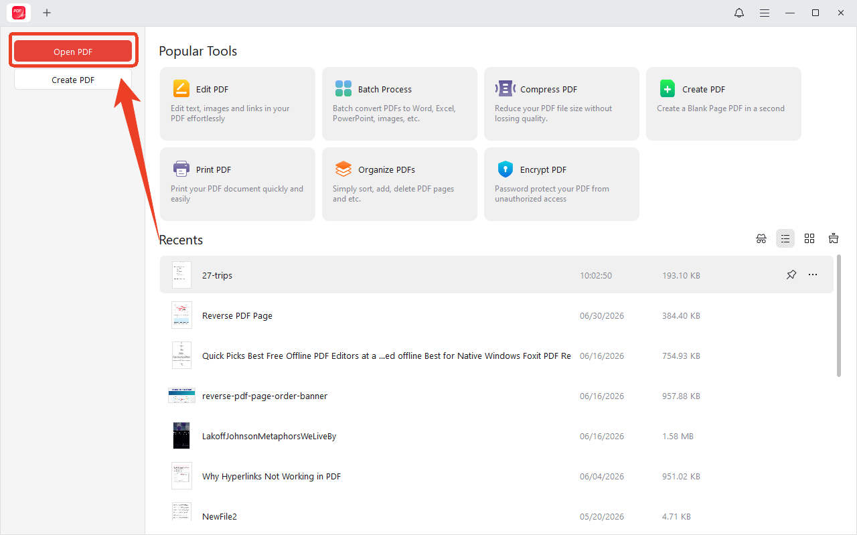
Task: Click the green Create PDF tool card
Action: click(x=723, y=103)
